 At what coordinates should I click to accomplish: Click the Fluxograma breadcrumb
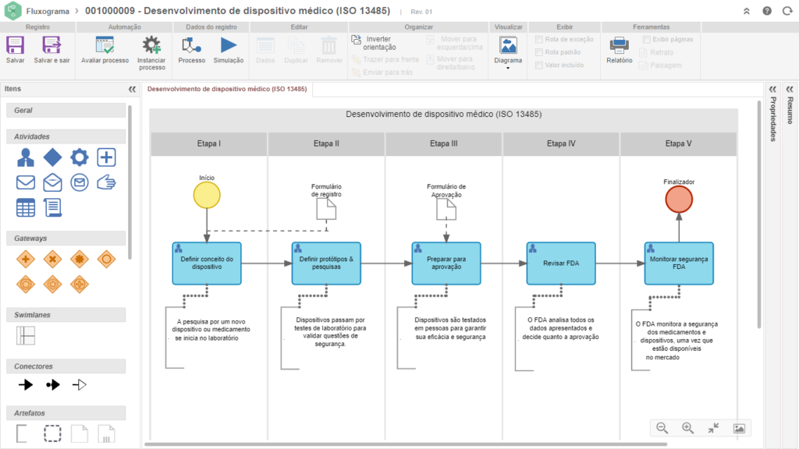48,12
